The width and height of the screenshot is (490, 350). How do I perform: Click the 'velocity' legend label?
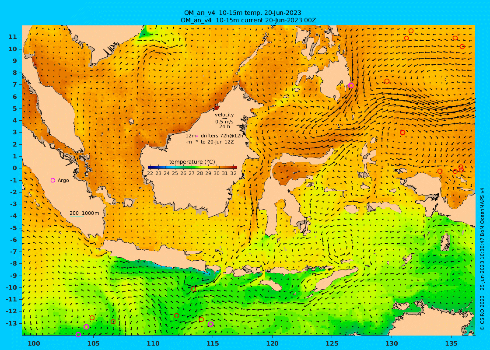[x=224, y=115]
